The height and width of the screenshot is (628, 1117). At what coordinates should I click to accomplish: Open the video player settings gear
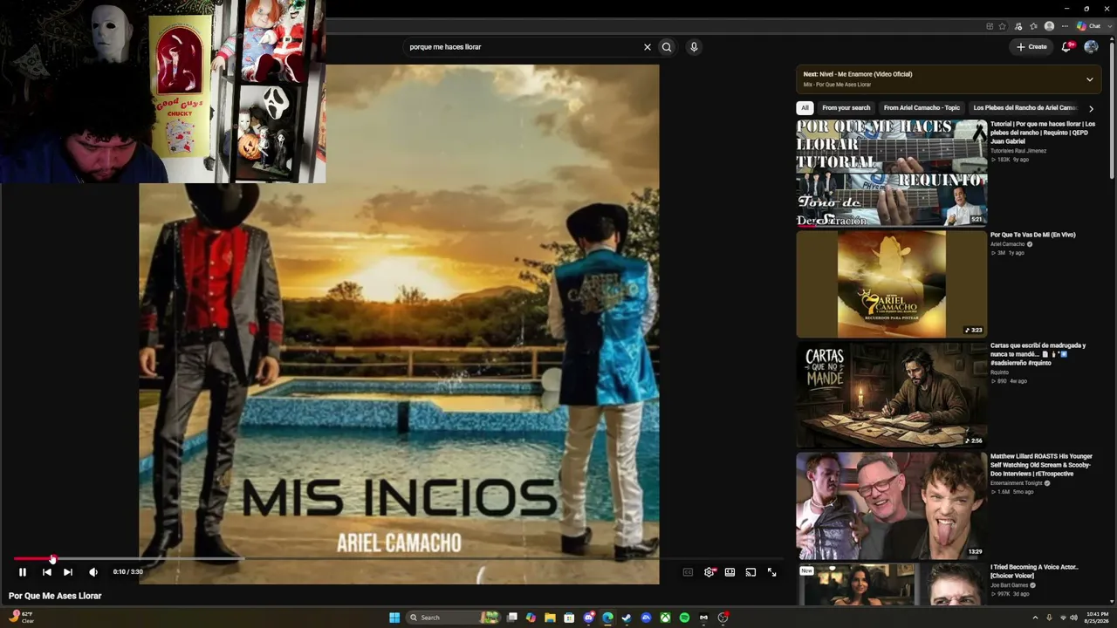(x=709, y=572)
